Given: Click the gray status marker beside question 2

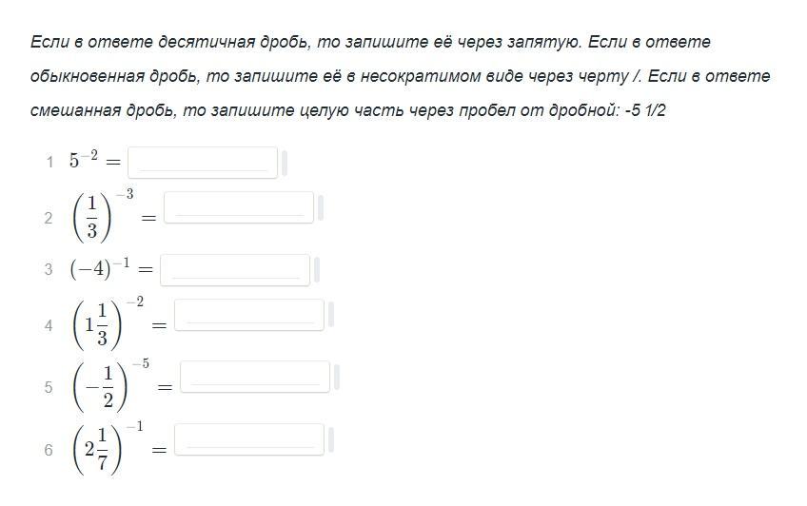Looking at the screenshot, I should 320,207.
